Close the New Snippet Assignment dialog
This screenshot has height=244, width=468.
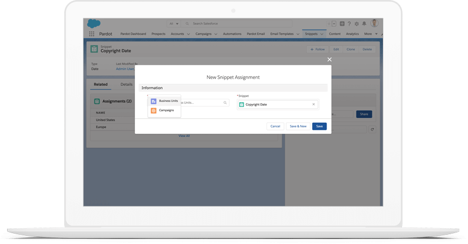(x=329, y=59)
